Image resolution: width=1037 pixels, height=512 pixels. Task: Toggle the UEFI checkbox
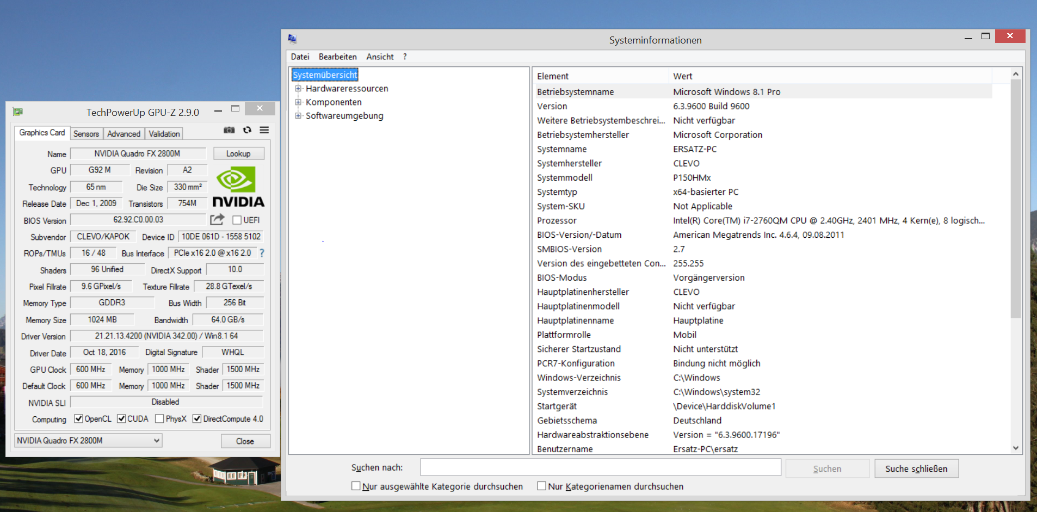click(237, 220)
